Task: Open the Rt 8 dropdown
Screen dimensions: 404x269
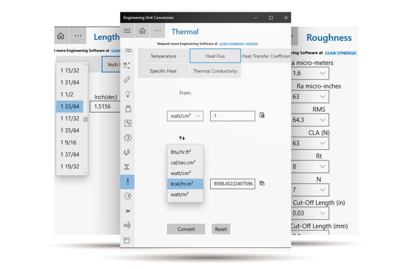Action: (x=310, y=166)
